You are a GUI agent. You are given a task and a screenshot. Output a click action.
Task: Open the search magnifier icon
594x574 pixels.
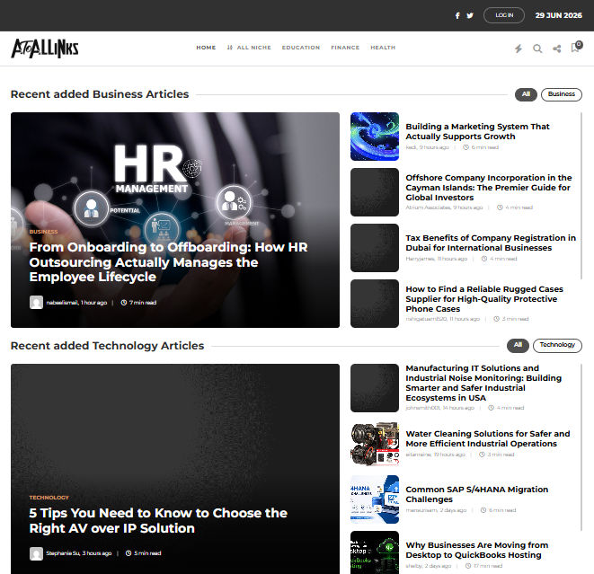tap(537, 49)
